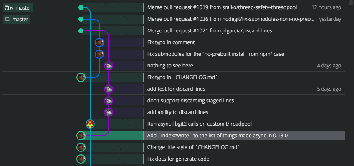Viewport: 354px width, 166px height.
Task: Click the '4 days ago' timestamp label
Action: (329, 66)
